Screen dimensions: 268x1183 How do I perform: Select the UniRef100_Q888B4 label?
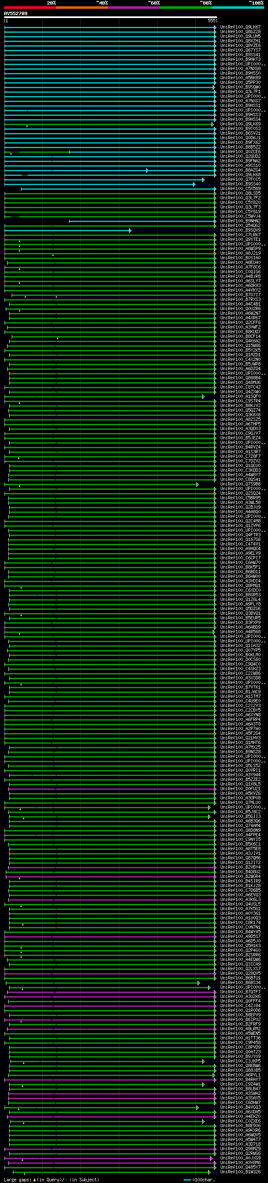(x=240, y=378)
